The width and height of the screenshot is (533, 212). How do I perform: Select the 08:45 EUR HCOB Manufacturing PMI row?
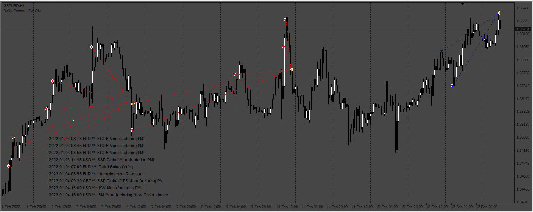click(96, 146)
